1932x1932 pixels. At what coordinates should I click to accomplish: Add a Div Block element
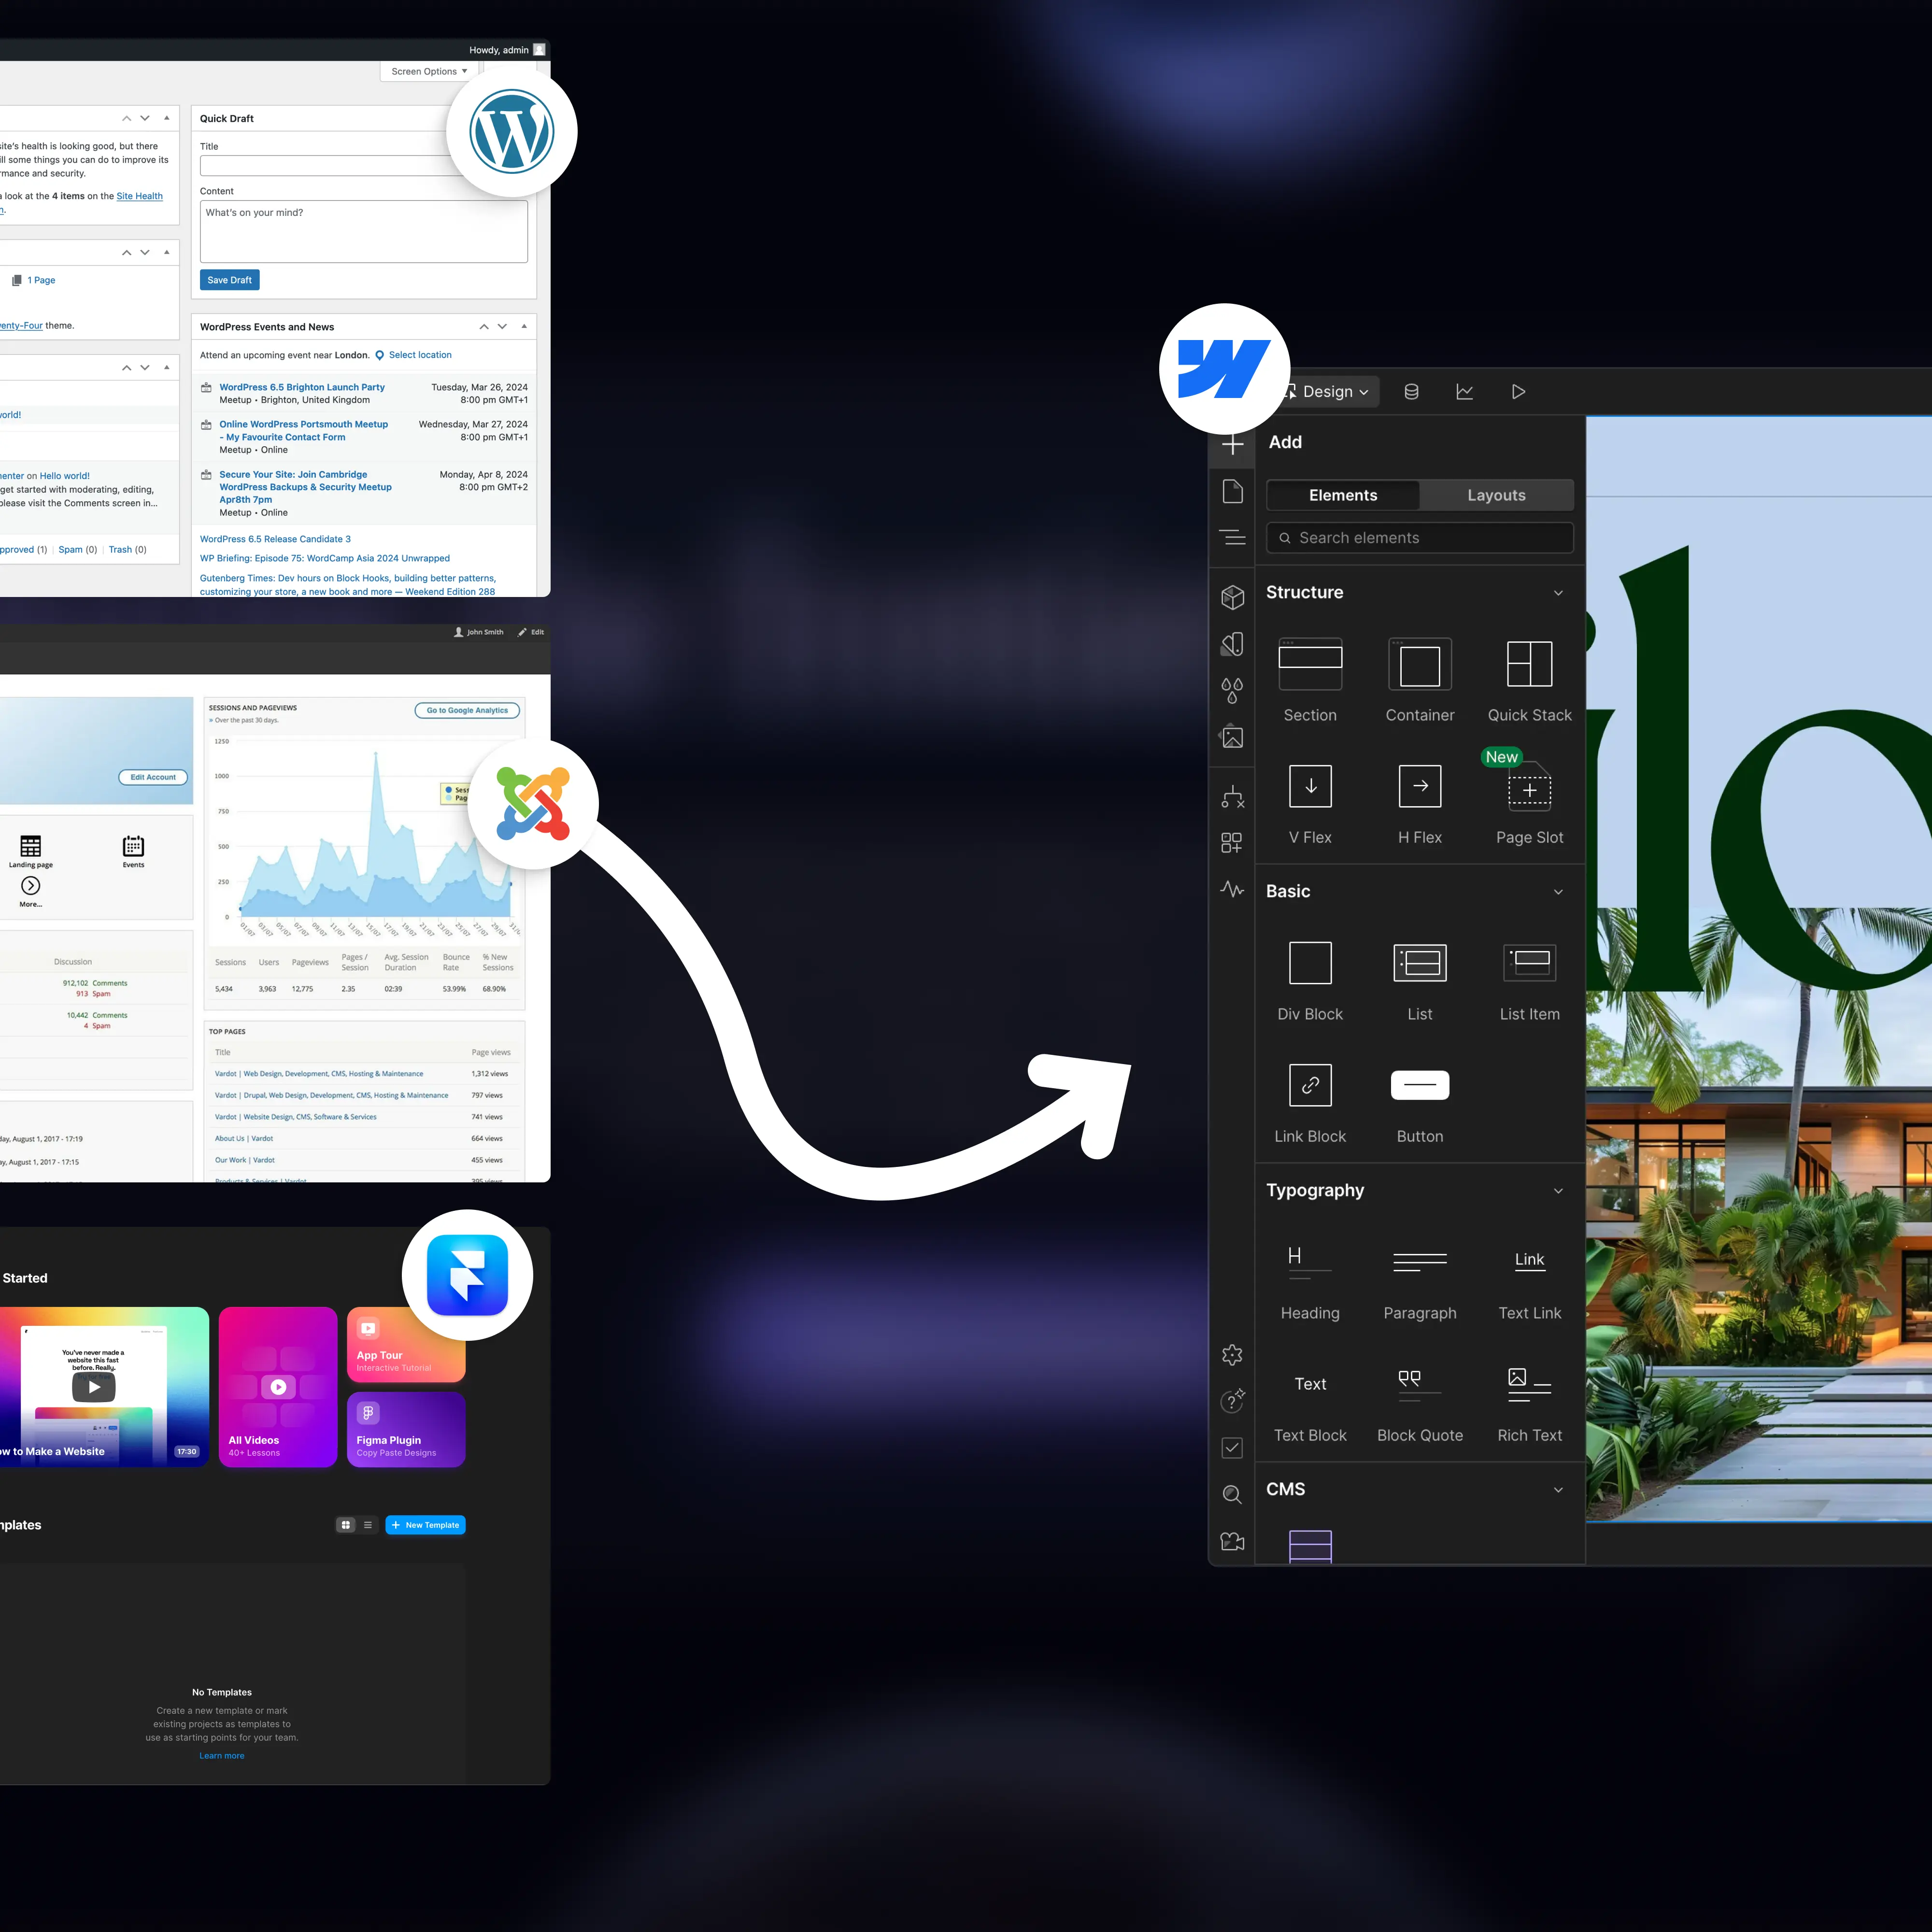[x=1310, y=981]
